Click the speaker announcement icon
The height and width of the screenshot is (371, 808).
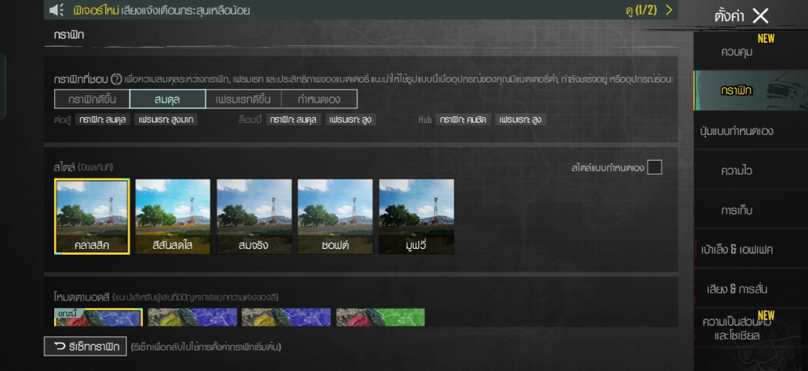57,11
